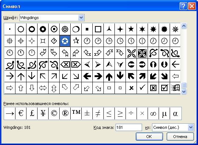
Task: Choose the boxed X mark symbol
Action: click(153, 88)
